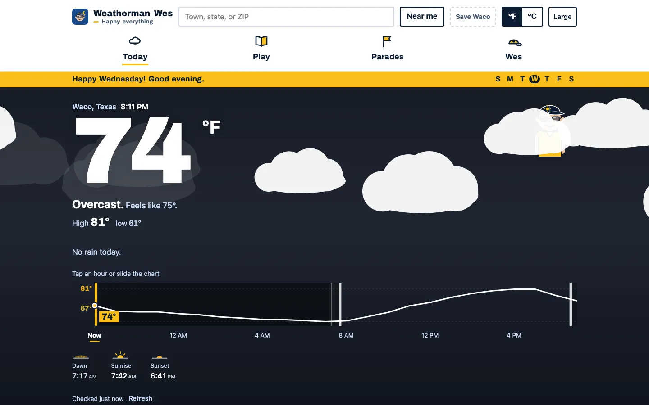This screenshot has height=405, width=649.
Task: Select 8 AM on the chart
Action: [x=346, y=335]
